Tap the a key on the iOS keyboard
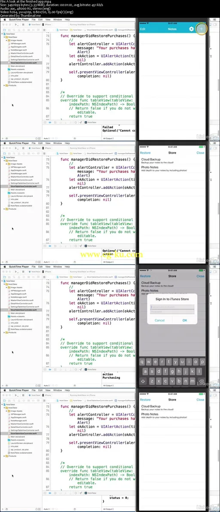This screenshot has width=220, height=512. (146, 371)
